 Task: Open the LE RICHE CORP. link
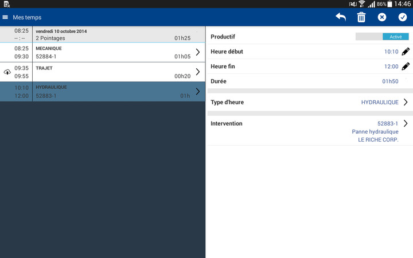[377, 139]
